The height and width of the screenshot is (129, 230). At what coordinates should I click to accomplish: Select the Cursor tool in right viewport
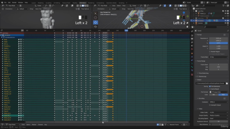(95, 18)
